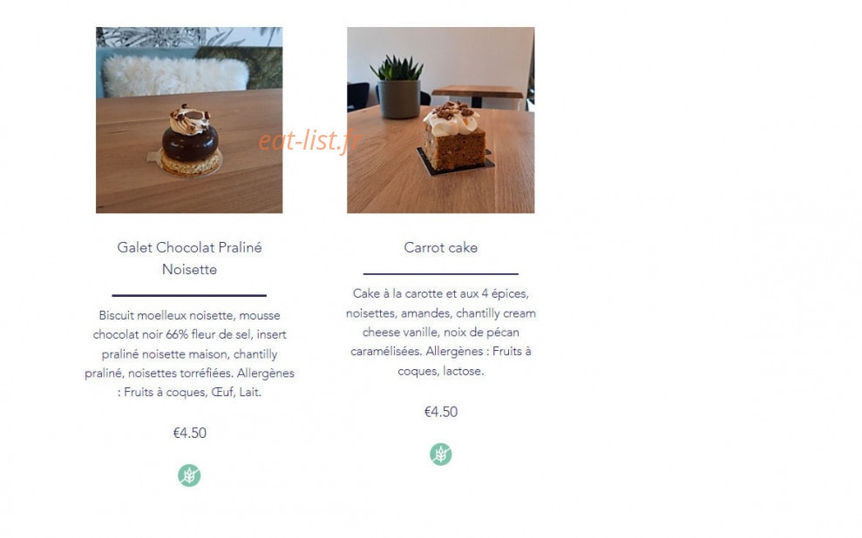Select the €4.50 price under Carrot cake
This screenshot has width=862, height=538.
pyautogui.click(x=440, y=412)
